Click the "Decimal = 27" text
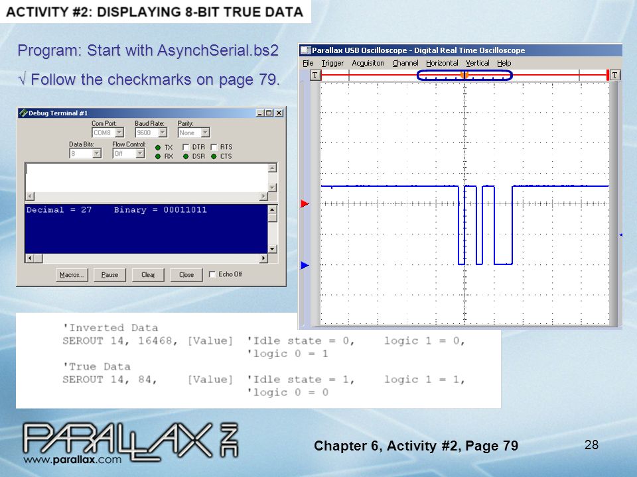This screenshot has height=477, width=637. tap(59, 210)
